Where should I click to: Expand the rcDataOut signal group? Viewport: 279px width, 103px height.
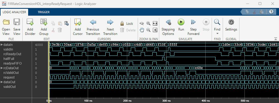tap(2, 68)
